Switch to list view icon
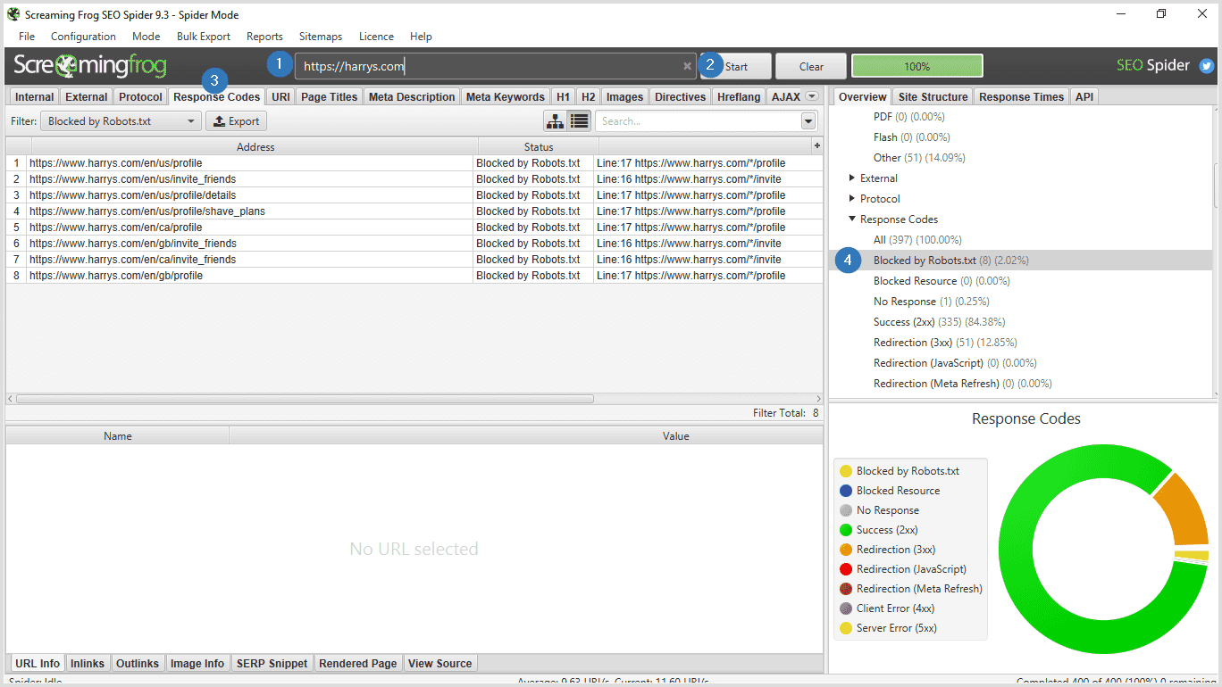Viewport: 1222px width, 687px height. [x=579, y=121]
